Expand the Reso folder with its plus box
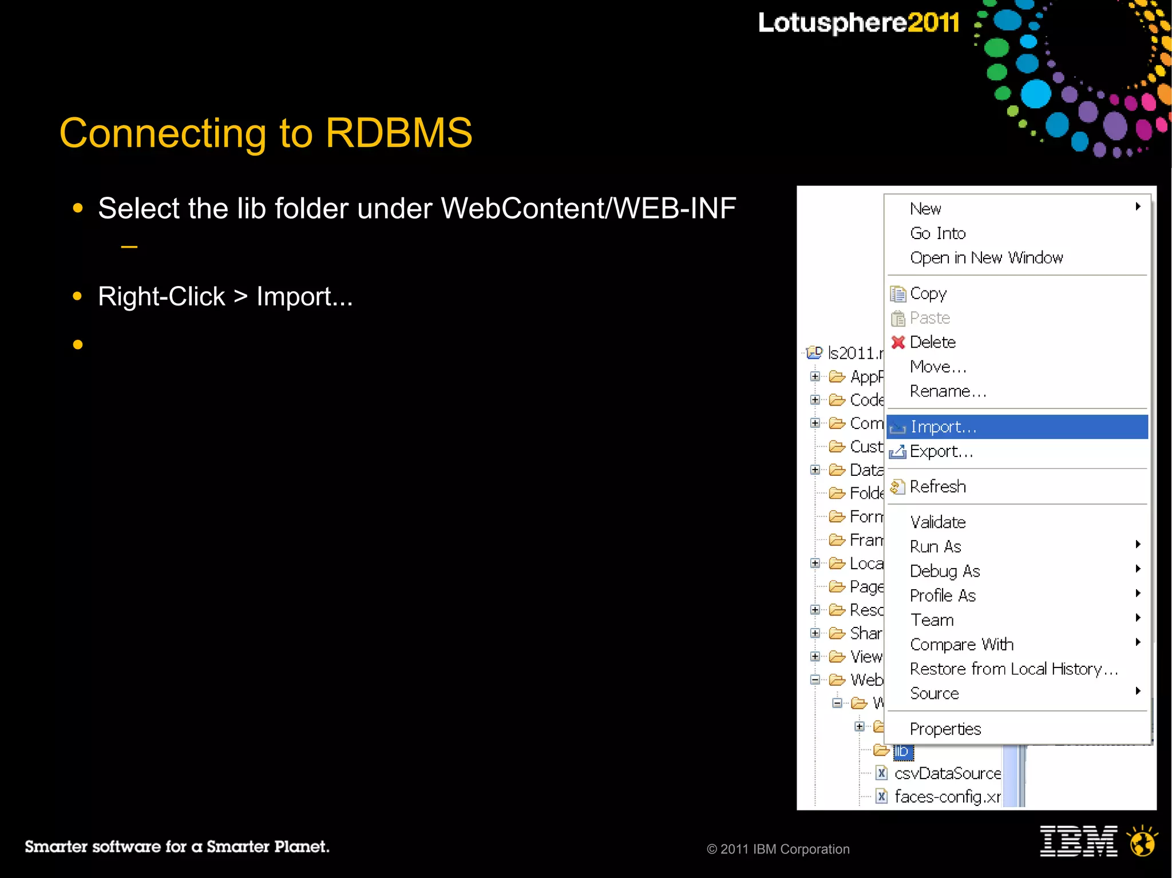Viewport: 1172px width, 878px height. click(815, 610)
